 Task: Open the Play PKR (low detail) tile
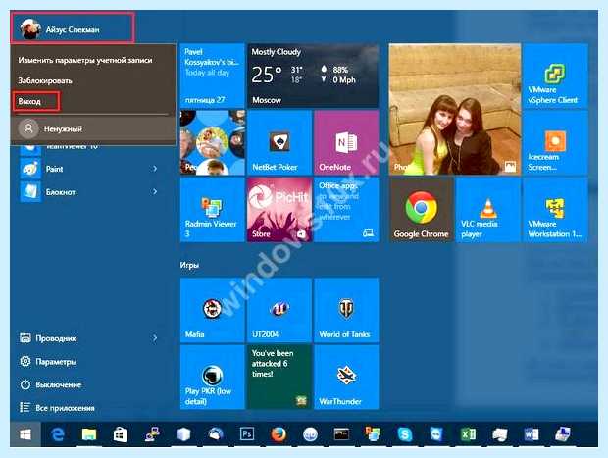pos(213,377)
